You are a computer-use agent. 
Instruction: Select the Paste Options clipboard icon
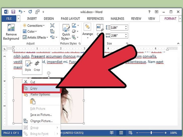33,101
